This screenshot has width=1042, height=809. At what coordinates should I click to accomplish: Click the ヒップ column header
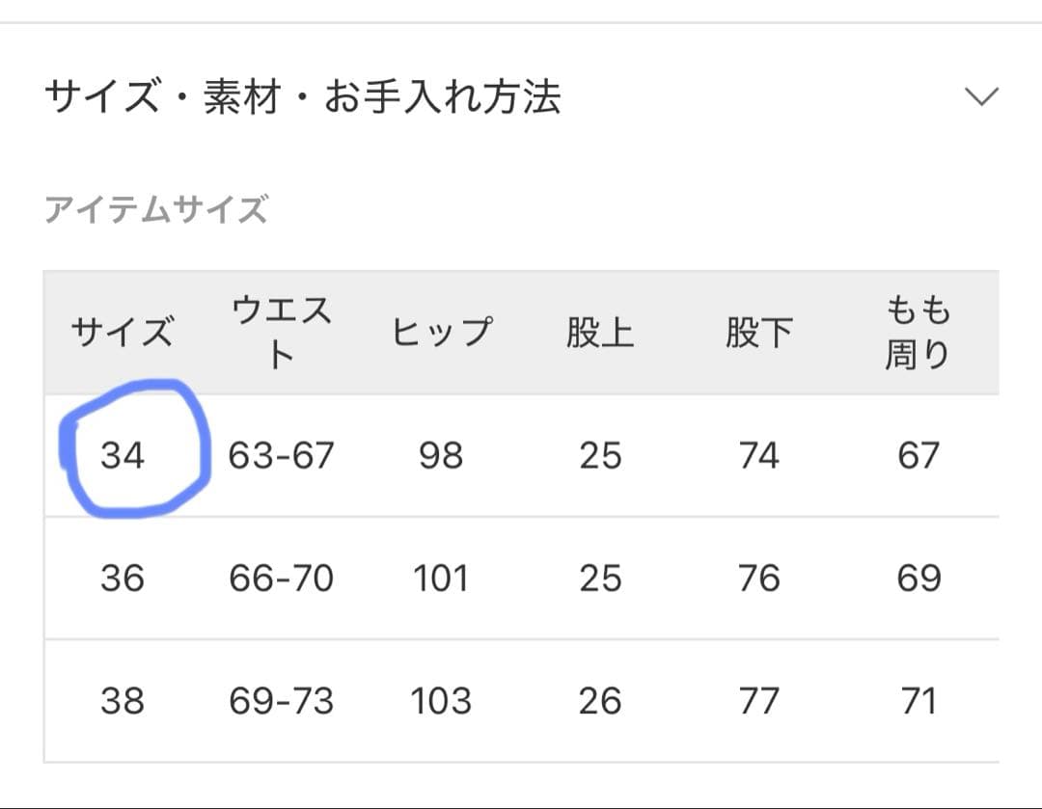click(x=441, y=333)
